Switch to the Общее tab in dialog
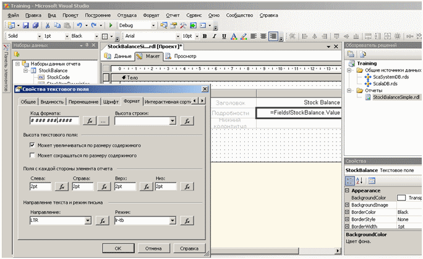The height and width of the screenshot is (259, 423). [28, 102]
